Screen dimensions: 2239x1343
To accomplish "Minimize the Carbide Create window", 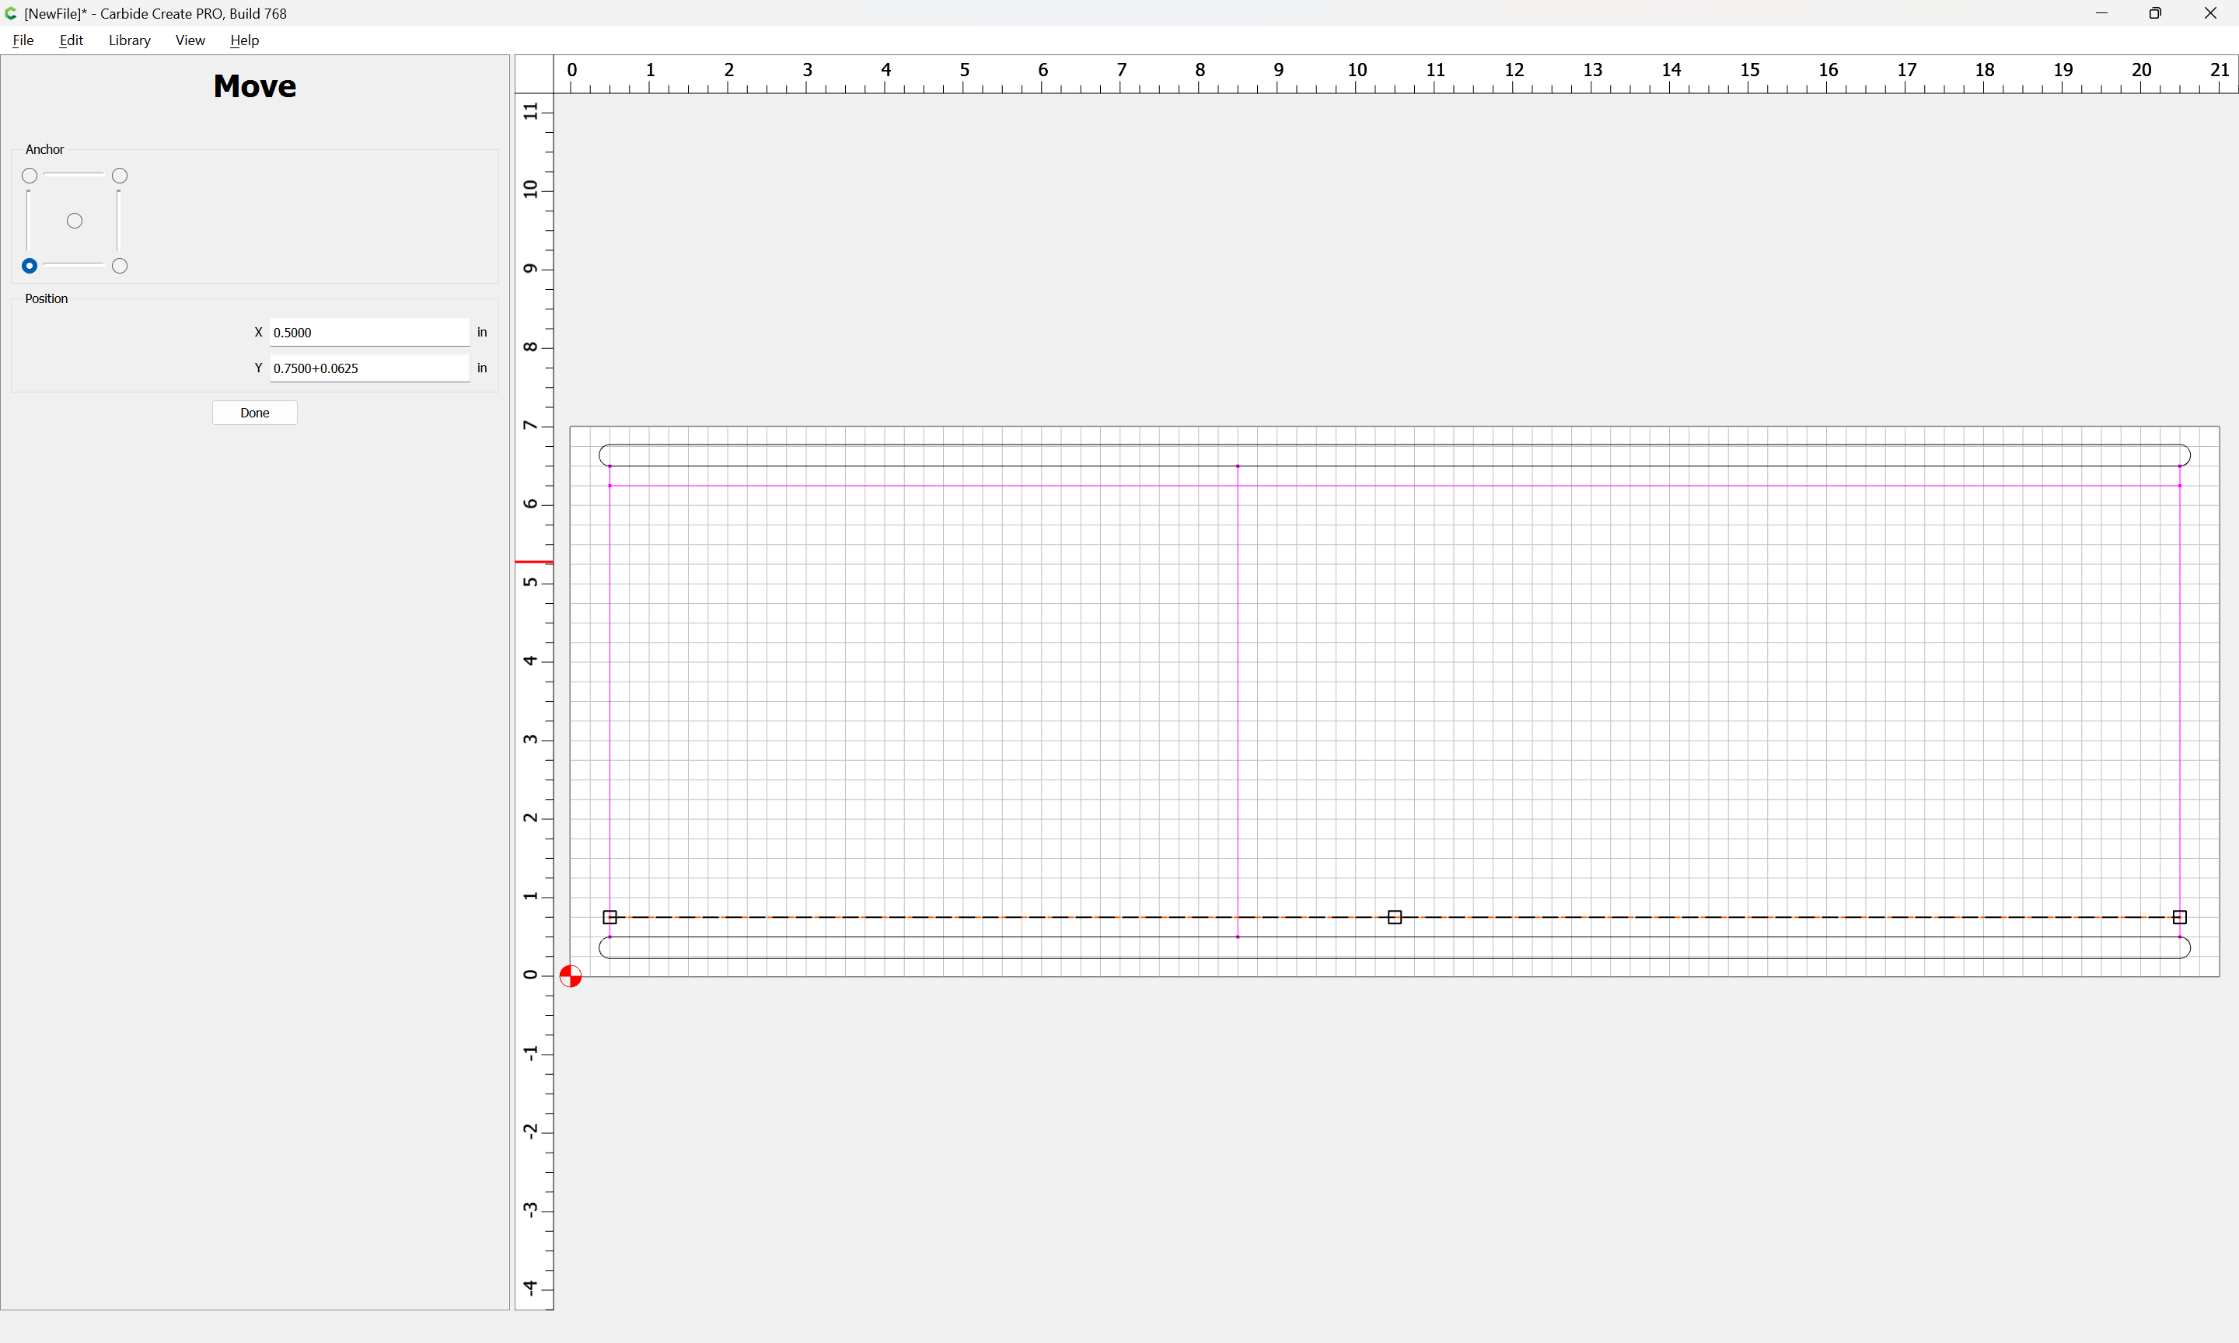I will pos(2101,13).
